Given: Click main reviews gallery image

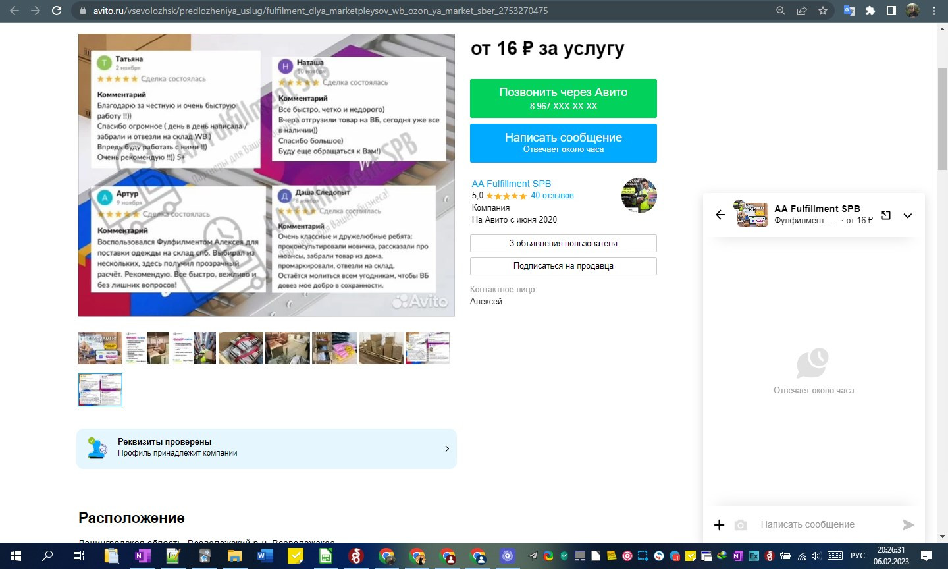Looking at the screenshot, I should (x=267, y=175).
